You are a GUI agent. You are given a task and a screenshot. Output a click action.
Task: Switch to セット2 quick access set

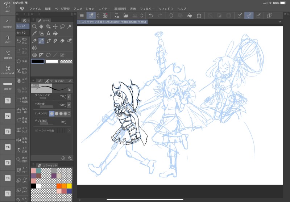21,33
